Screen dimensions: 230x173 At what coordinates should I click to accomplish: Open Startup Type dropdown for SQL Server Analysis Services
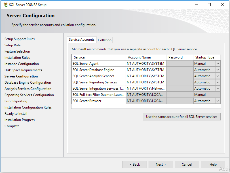pyautogui.click(x=218, y=76)
